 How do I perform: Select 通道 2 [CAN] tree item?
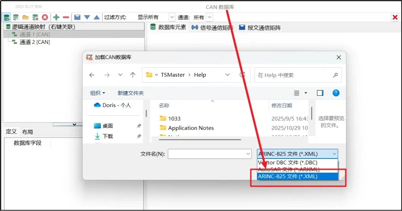pyautogui.click(x=35, y=42)
